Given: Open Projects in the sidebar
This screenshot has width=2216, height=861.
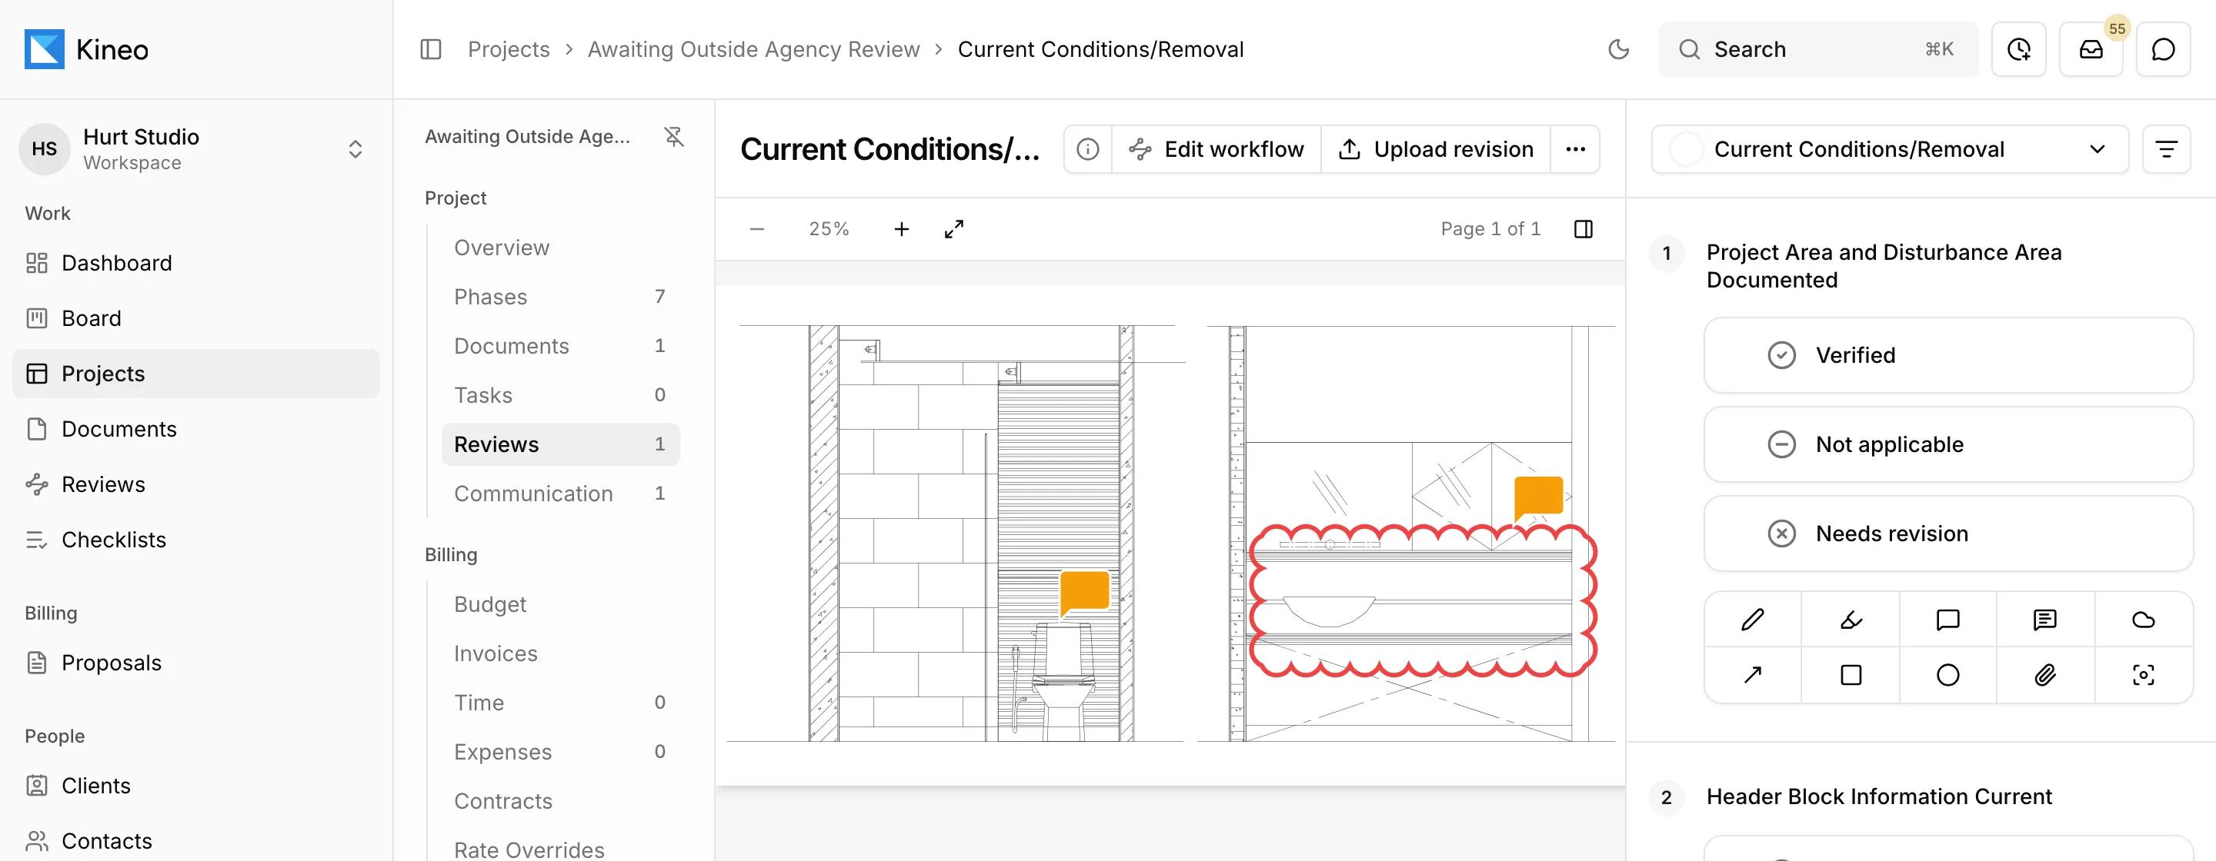Looking at the screenshot, I should click(x=196, y=374).
